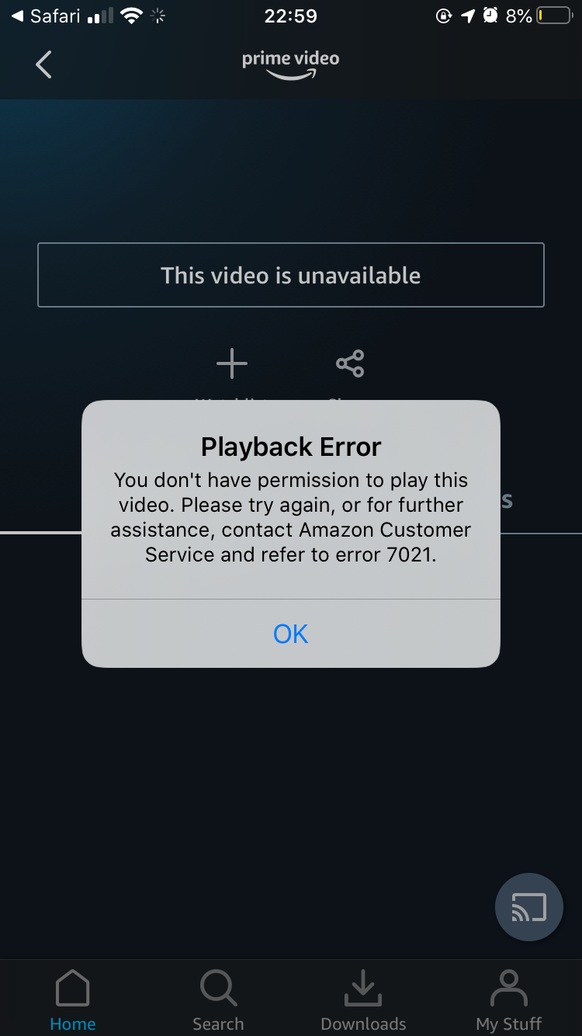
Task: Tap the prime video logo
Action: pyautogui.click(x=290, y=64)
